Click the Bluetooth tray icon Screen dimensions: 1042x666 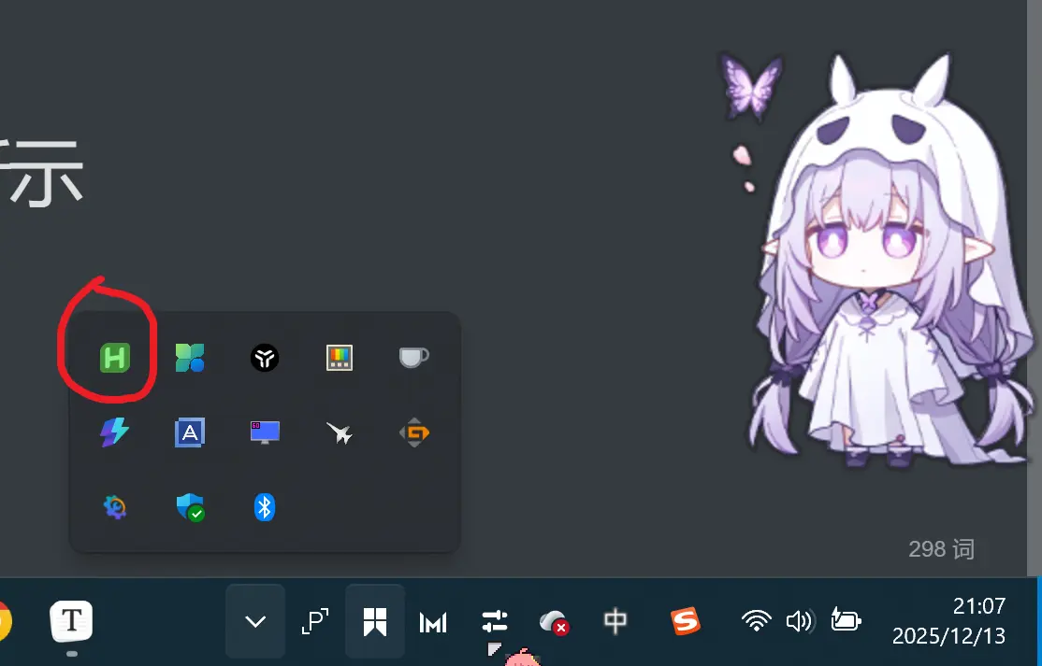point(265,507)
